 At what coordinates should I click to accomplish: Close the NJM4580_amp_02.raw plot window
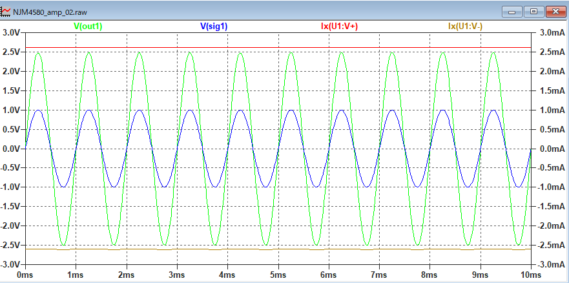[x=555, y=11]
